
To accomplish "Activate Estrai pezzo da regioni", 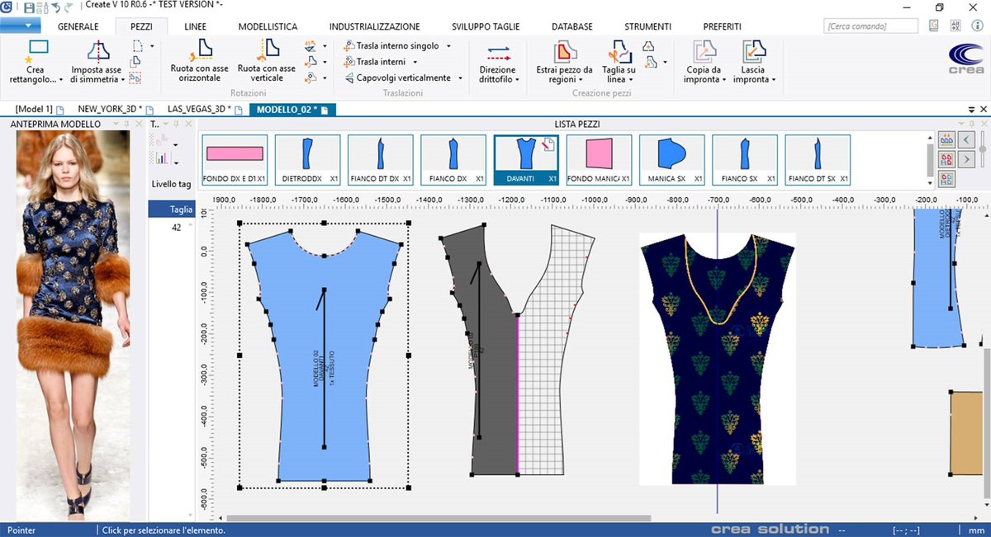I will pos(564,62).
